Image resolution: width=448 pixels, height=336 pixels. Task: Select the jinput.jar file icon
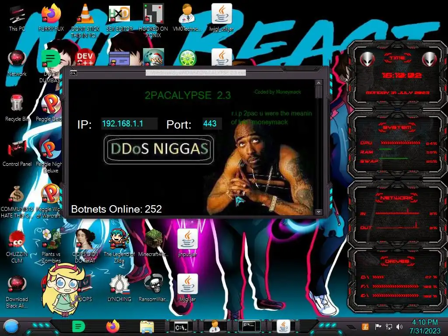tap(187, 243)
